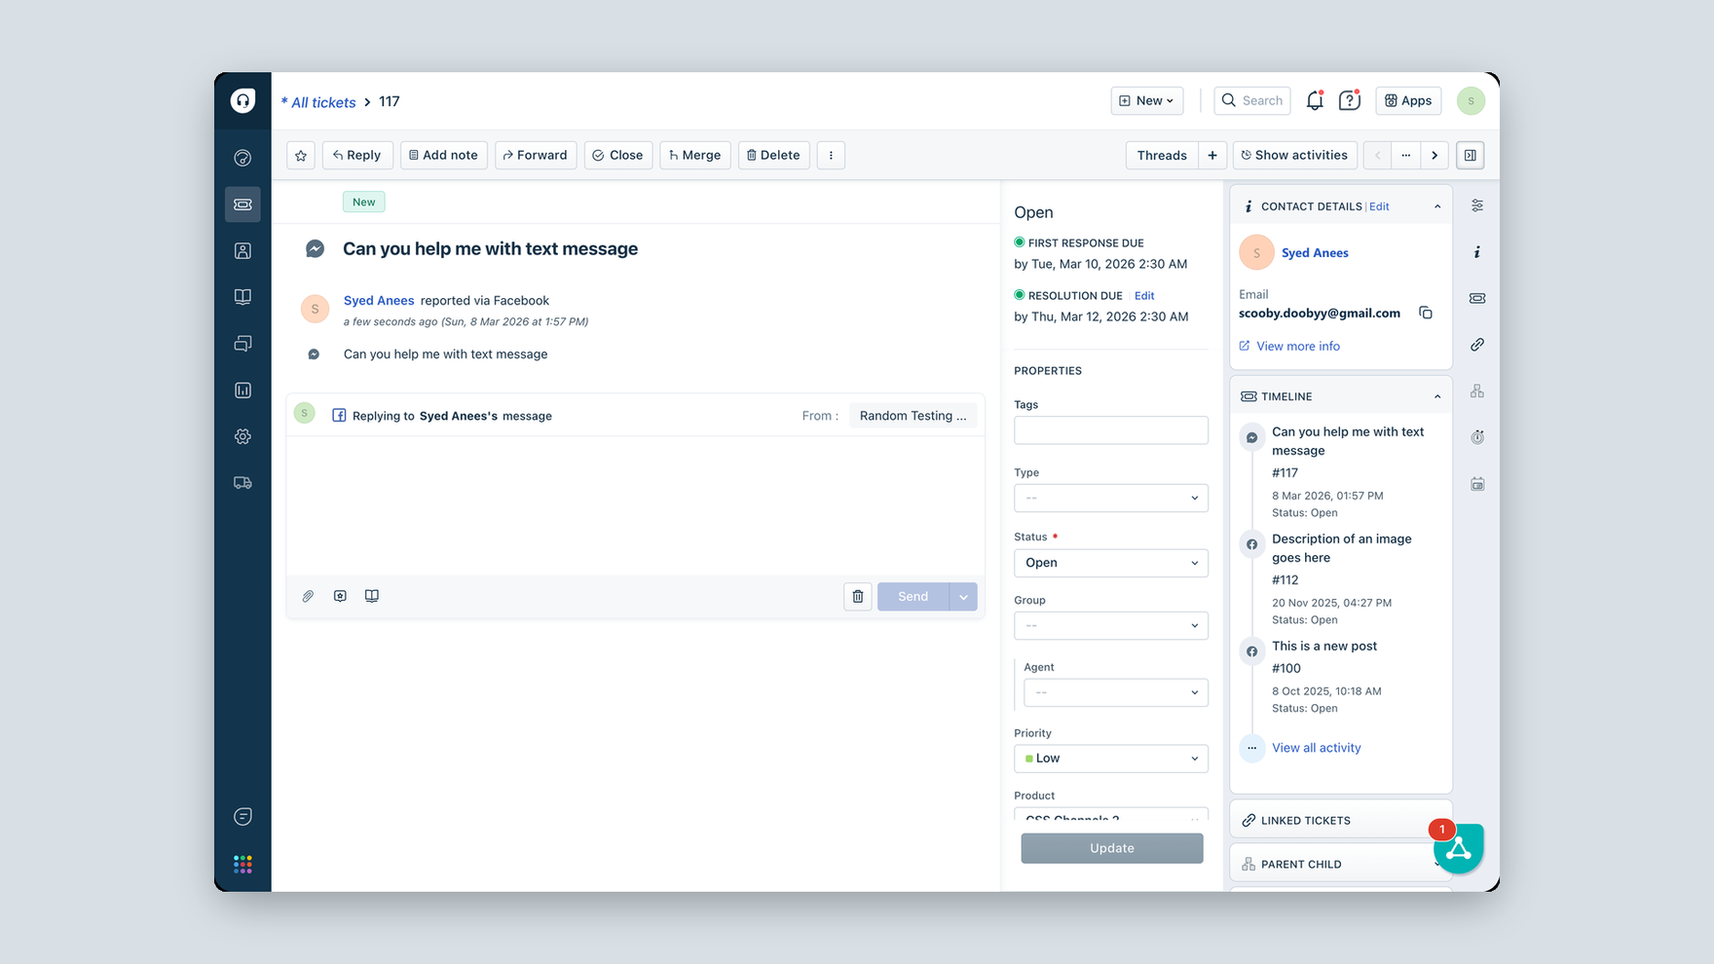
Task: Open the Reports chart icon in the sidebar
Action: pyautogui.click(x=242, y=390)
